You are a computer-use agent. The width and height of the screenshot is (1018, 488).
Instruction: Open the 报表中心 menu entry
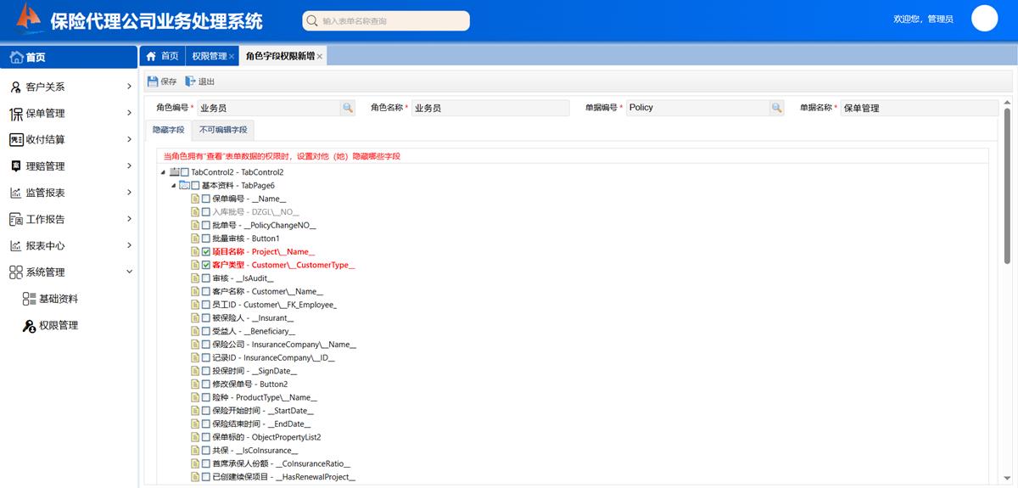(x=46, y=246)
